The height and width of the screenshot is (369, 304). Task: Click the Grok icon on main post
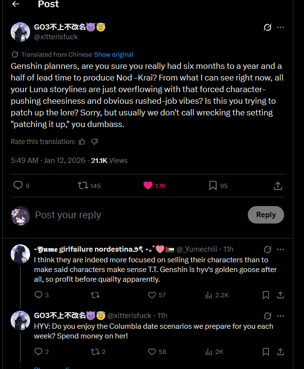(268, 27)
